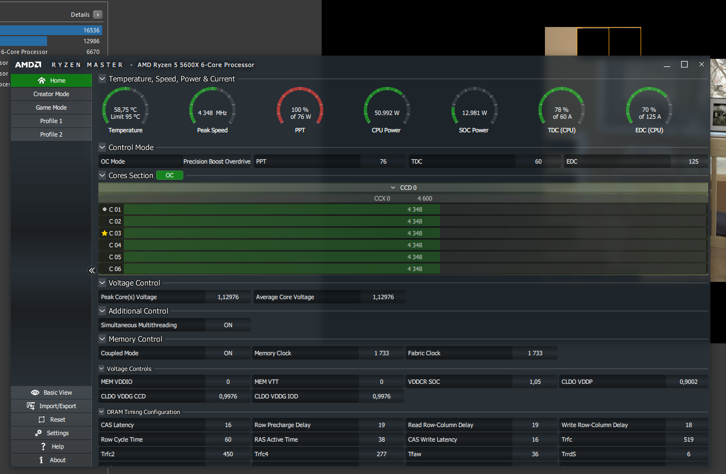This screenshot has width=726, height=474.
Task: Toggle Simultaneous Multithreading ON value
Action: point(228,325)
